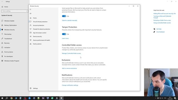Open the Action Center notification icon
Image resolution: width=178 pixels, height=100 pixels.
[x=175, y=98]
